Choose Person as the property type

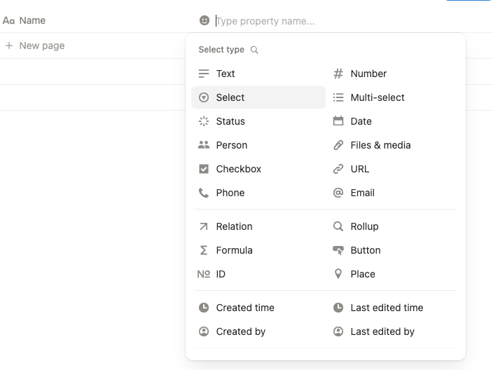(x=231, y=145)
